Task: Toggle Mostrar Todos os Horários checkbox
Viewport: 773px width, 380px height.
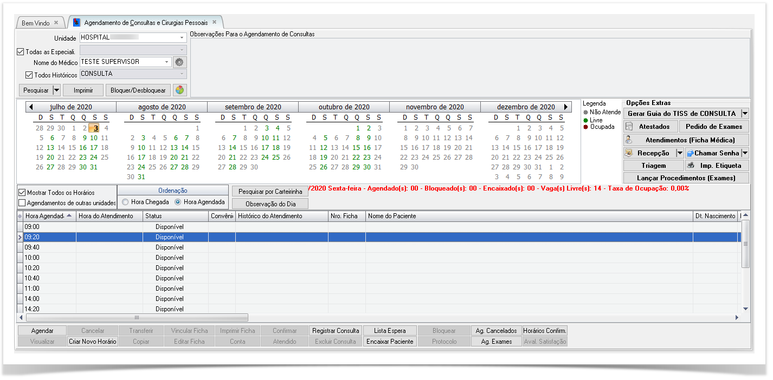Action: pos(22,192)
